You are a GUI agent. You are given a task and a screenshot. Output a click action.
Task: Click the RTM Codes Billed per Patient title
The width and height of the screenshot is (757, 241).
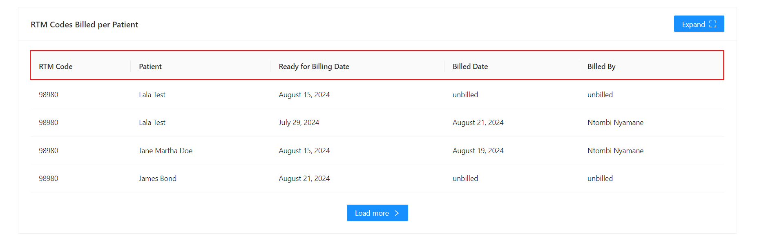[x=85, y=25]
